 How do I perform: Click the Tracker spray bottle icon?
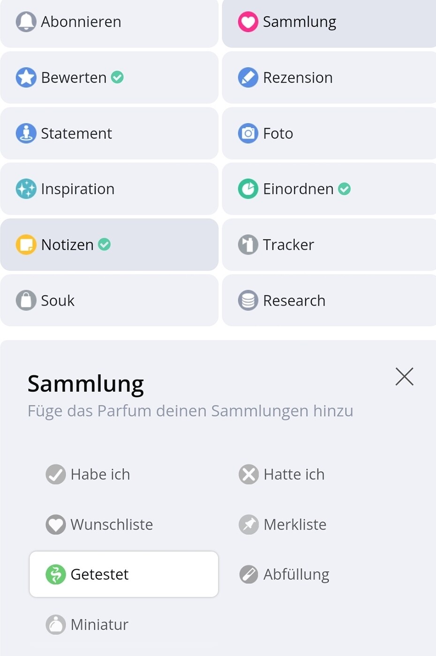248,244
